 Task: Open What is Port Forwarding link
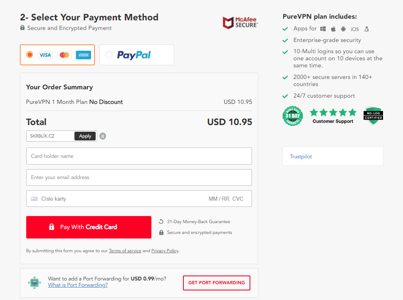tap(78, 285)
